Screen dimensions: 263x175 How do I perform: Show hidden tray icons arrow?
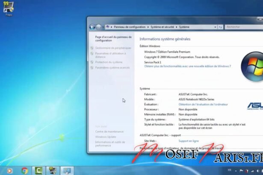pos(236,171)
